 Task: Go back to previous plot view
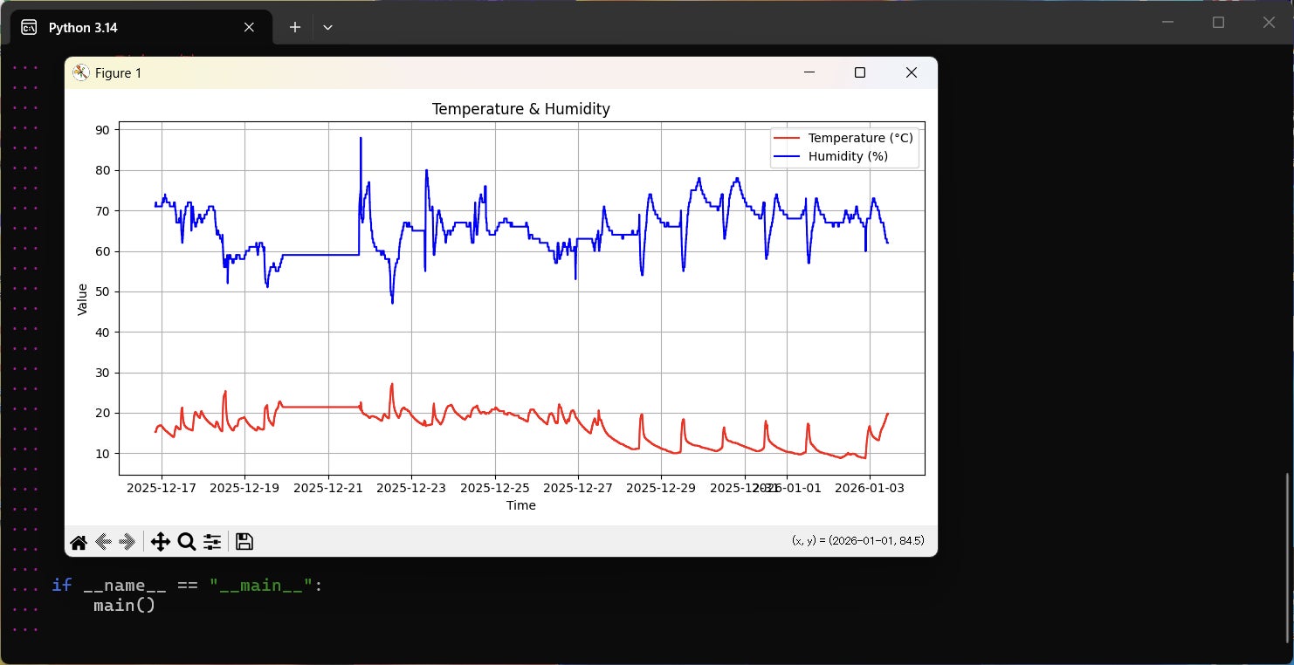pos(103,542)
